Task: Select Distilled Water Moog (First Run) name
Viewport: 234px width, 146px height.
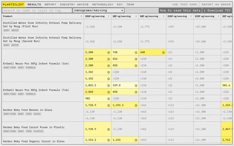Action: (42, 25)
